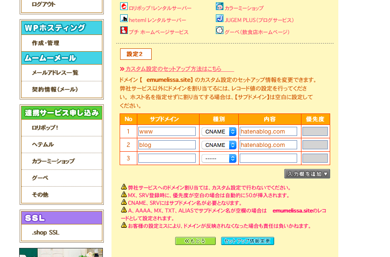Screen dimensions: 390x257
Task: Open record type dropdown for row 1
Action: (219, 132)
